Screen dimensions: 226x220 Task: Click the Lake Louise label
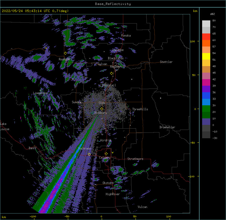pos(5,126)
